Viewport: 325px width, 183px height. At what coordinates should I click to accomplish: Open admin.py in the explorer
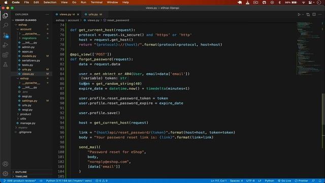[x=28, y=47]
